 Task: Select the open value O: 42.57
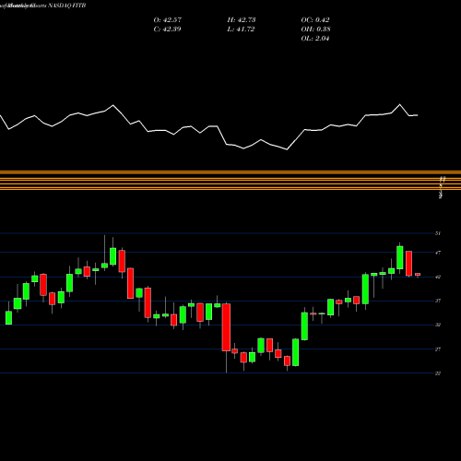[168, 20]
